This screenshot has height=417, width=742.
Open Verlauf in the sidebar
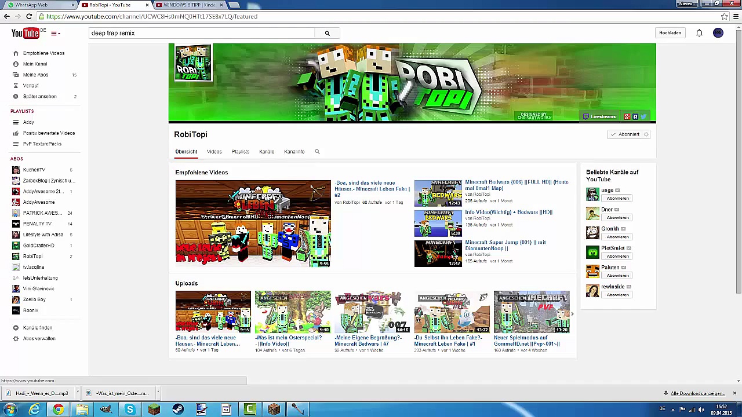(x=31, y=86)
